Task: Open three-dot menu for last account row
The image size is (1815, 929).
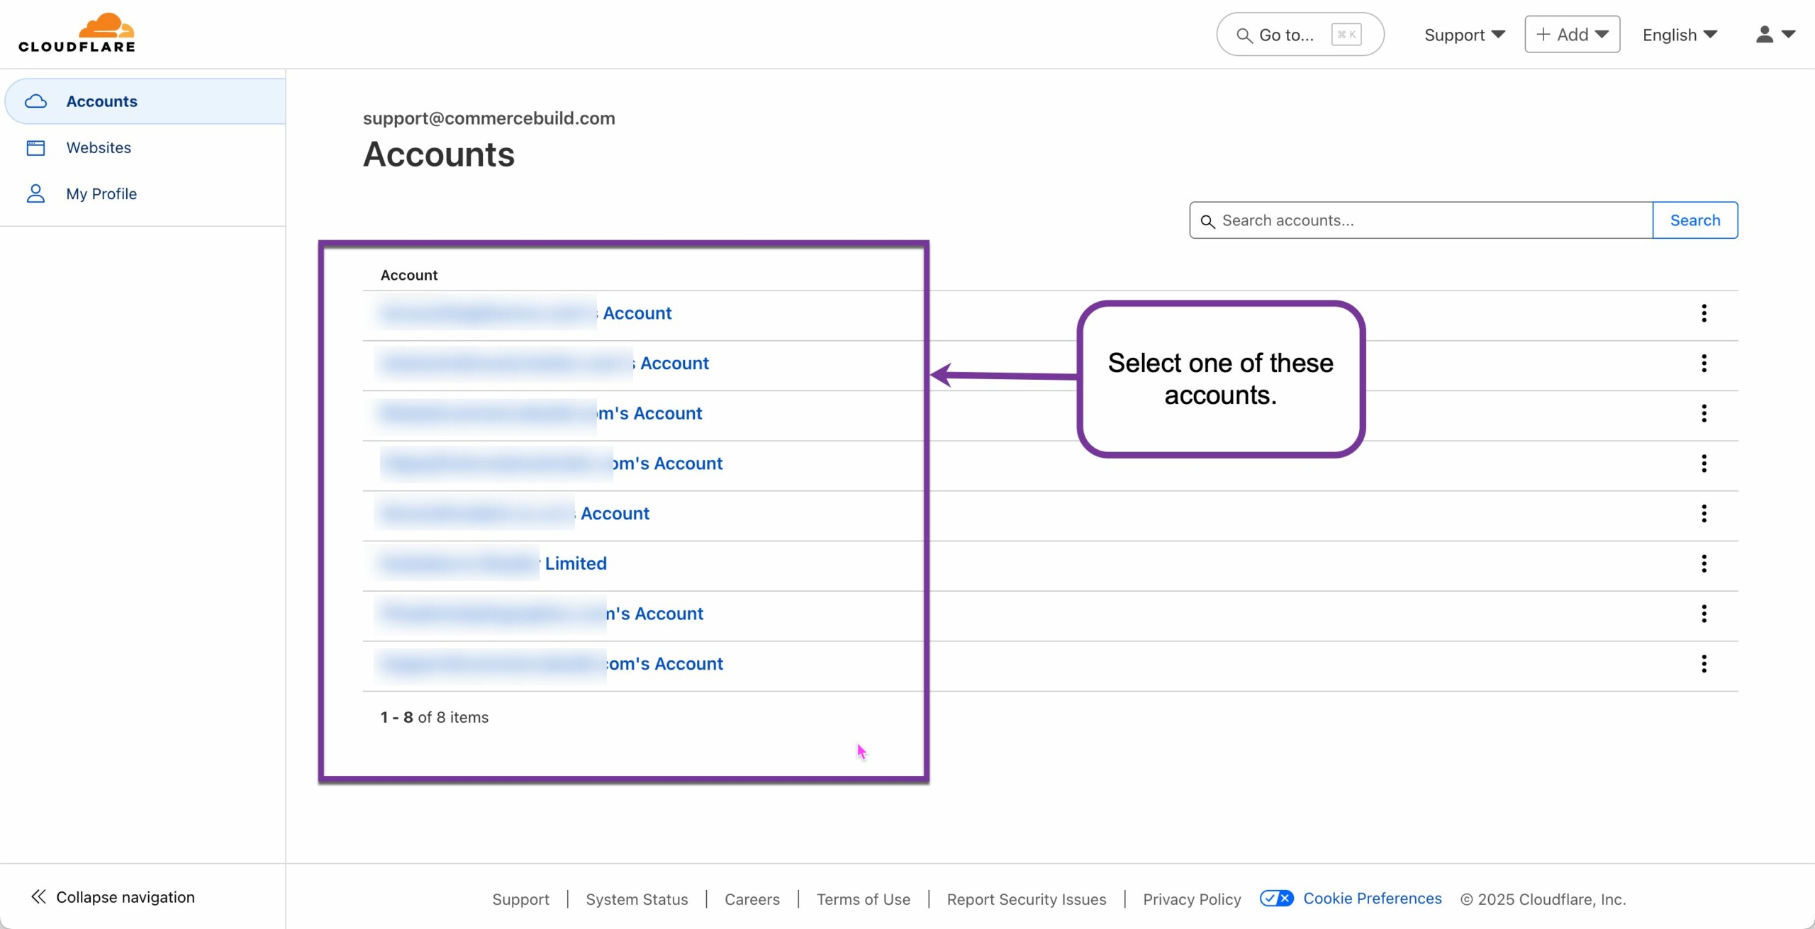Action: [1704, 664]
